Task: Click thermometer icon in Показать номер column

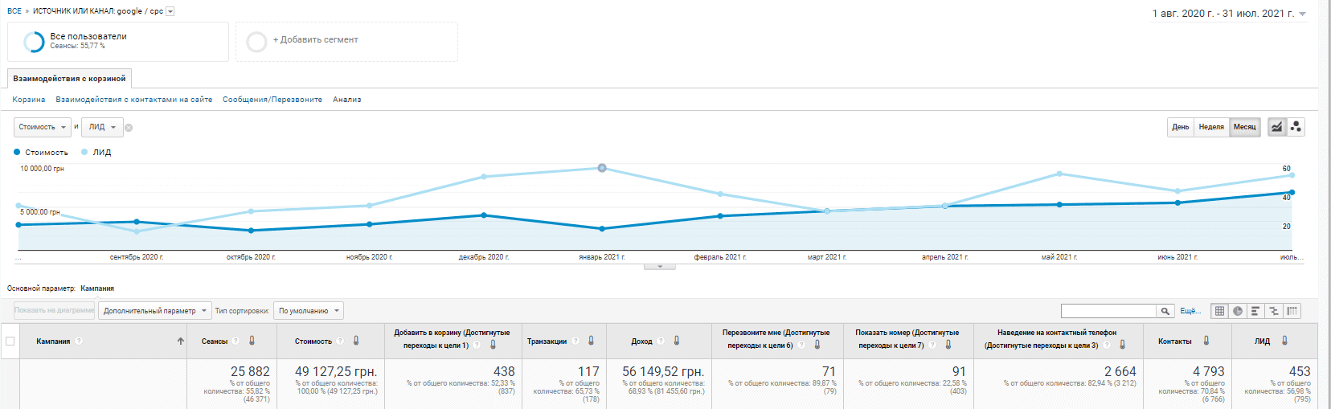Action: pos(948,345)
